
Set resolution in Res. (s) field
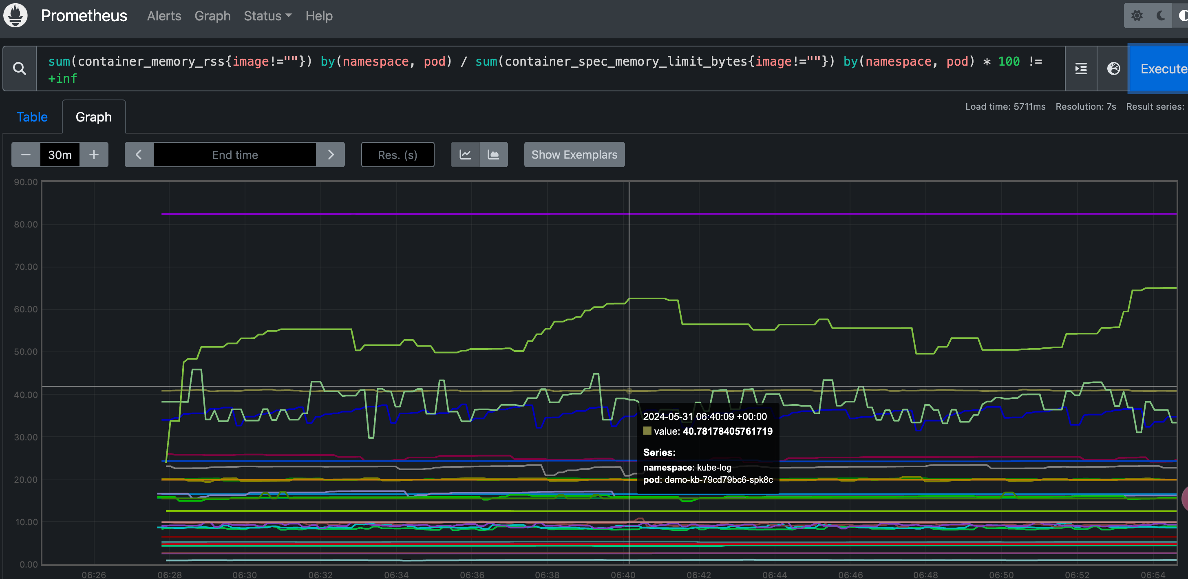397,155
